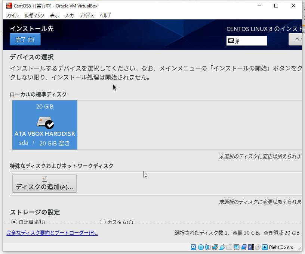305x254 pixels.
Task: Click the 完了 (D) button
Action: click(25, 40)
